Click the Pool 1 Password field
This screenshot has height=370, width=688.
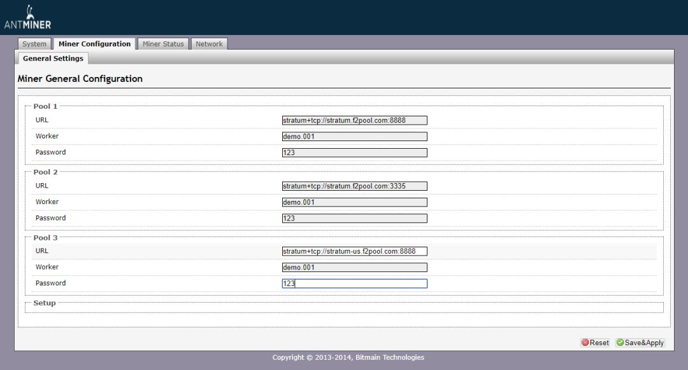(x=354, y=153)
